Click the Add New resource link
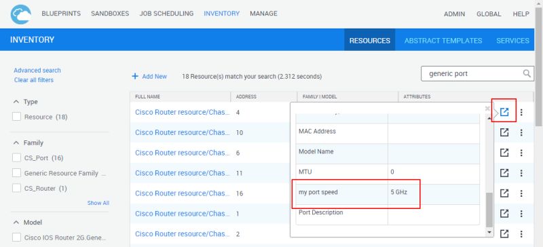This screenshot has width=543, height=247. (155, 77)
